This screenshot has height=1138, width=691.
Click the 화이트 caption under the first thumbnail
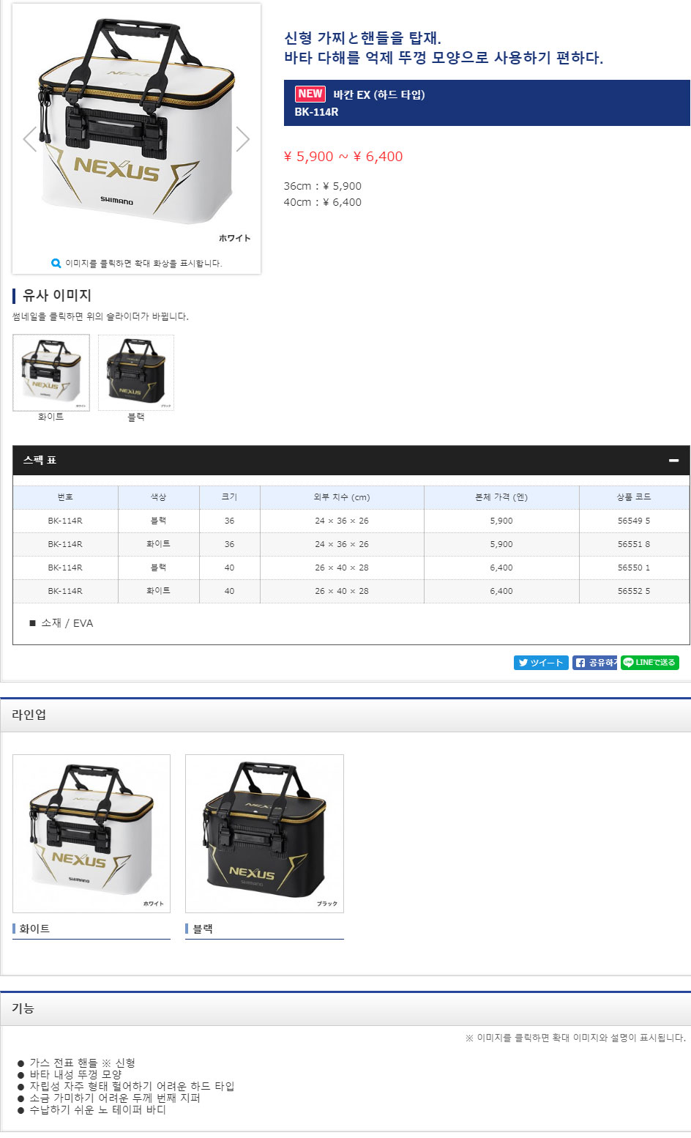[51, 417]
